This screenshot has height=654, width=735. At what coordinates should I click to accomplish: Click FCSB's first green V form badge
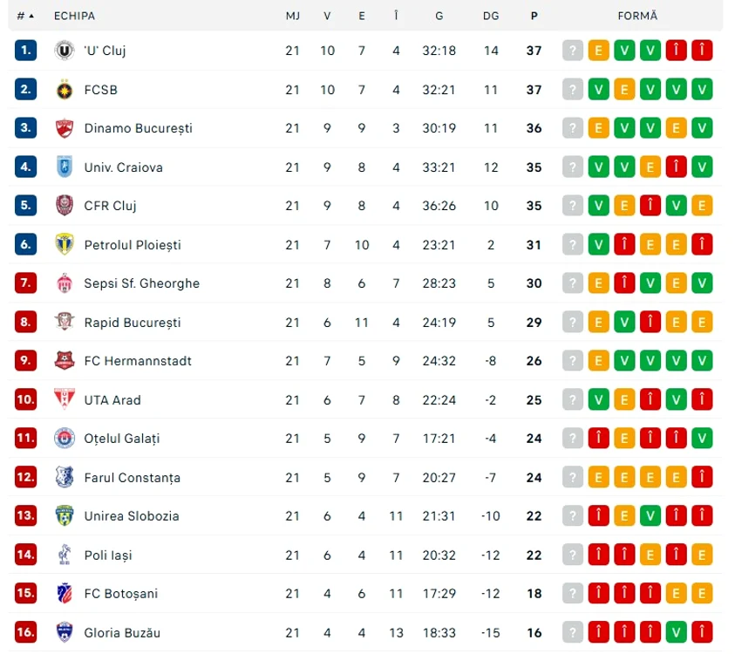tap(599, 90)
